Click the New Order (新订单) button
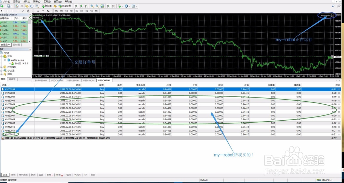The width and height of the screenshot is (344, 183). click(x=47, y=6)
